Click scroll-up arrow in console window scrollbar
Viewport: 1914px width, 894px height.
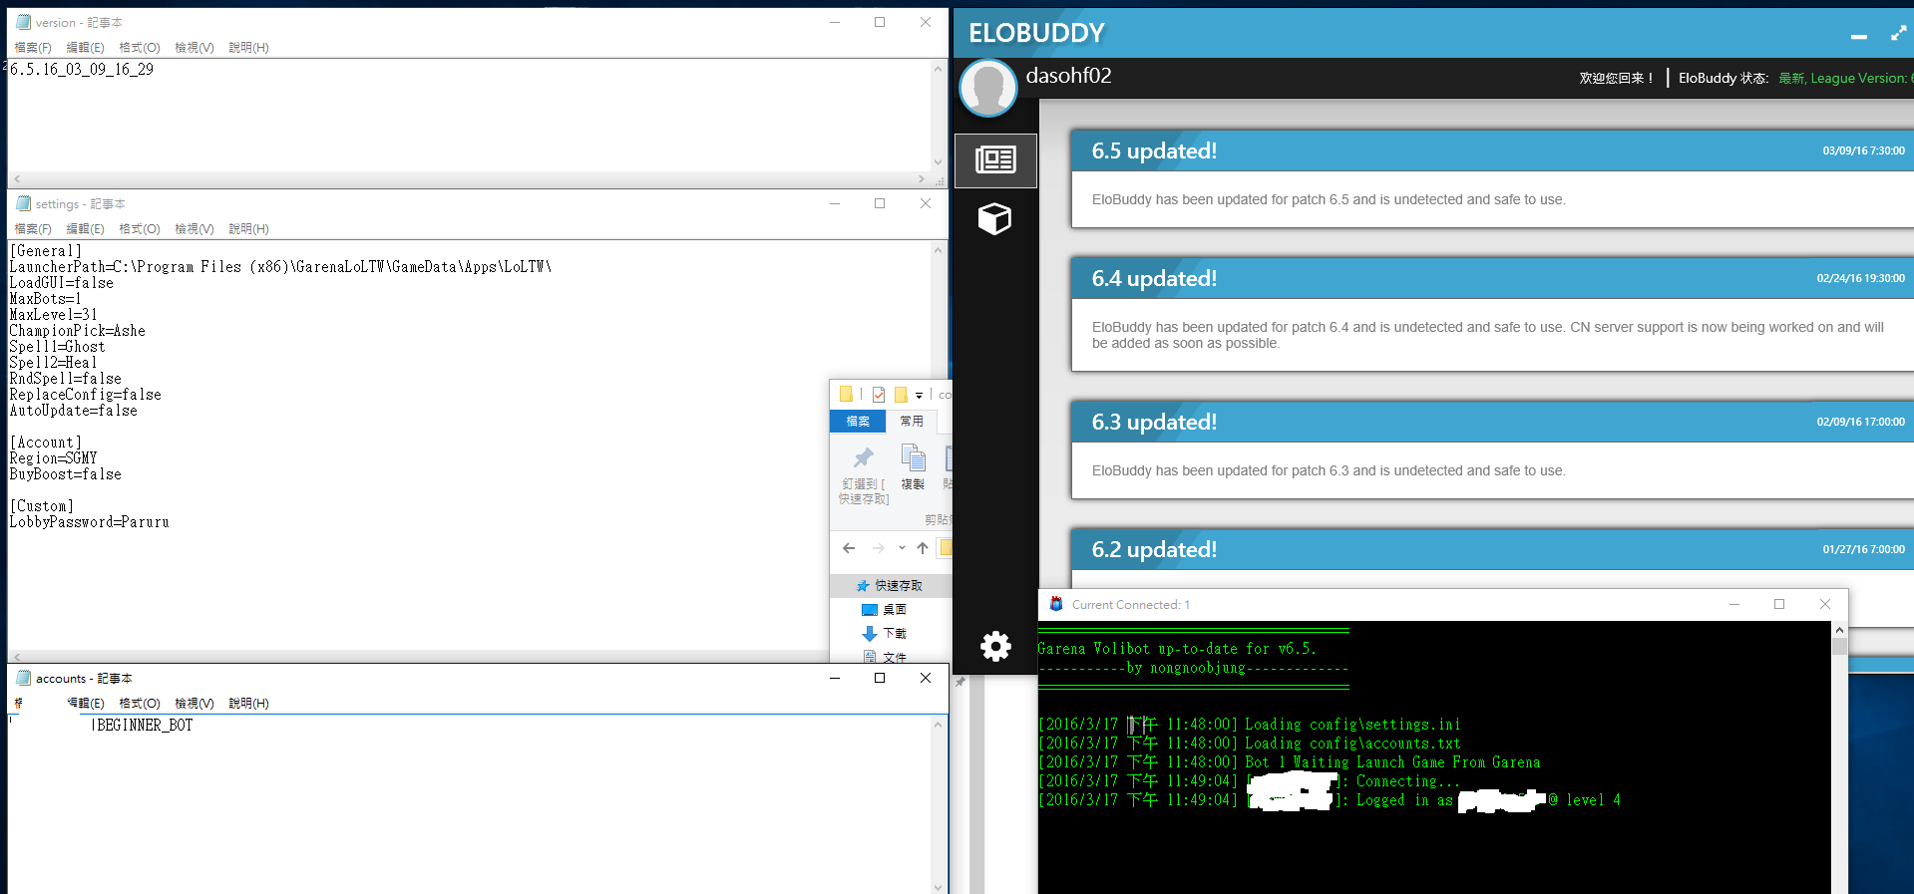pos(1839,630)
